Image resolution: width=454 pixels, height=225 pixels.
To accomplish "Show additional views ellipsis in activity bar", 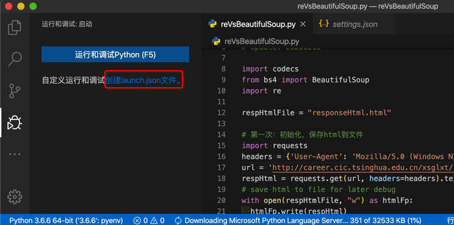I will 15,154.
